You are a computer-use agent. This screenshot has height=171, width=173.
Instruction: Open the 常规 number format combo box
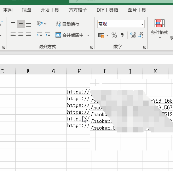tap(121, 24)
